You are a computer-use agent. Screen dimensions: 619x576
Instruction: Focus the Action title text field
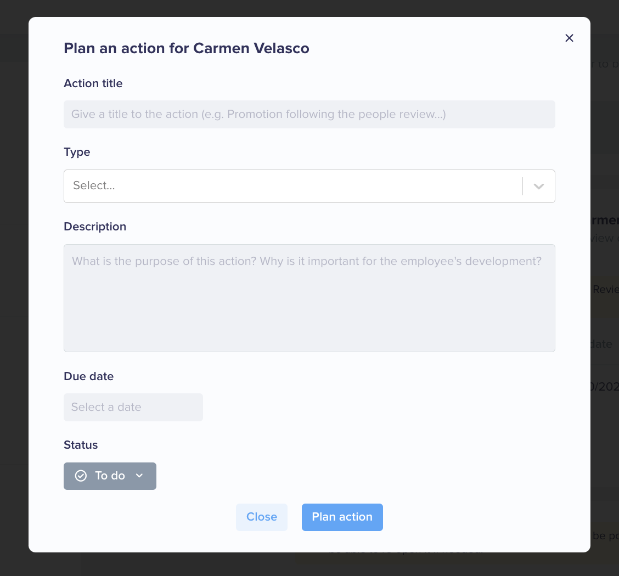(309, 115)
